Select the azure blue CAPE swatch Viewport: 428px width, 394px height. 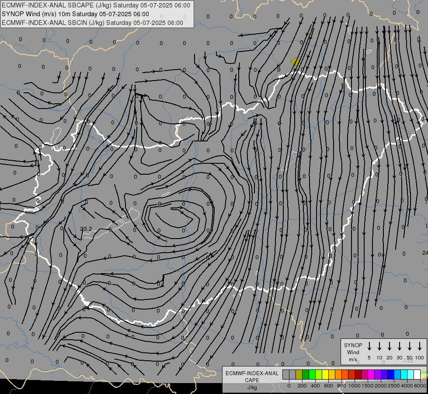pyautogui.click(x=397, y=375)
